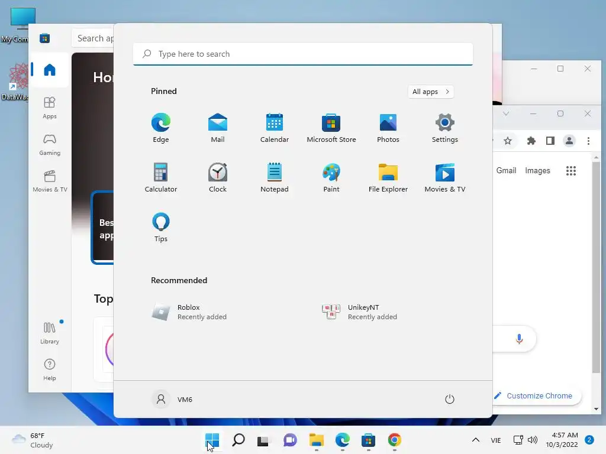This screenshot has width=606, height=454.
Task: Launch the Photos app
Action: pyautogui.click(x=388, y=128)
